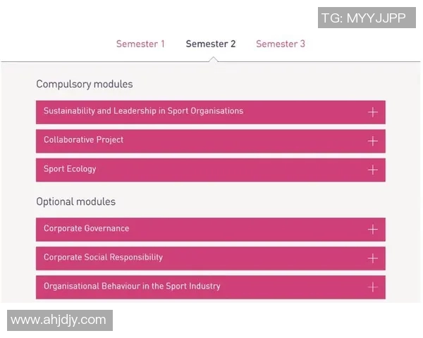
Task: Click plus icon on Sustainability and Leadership row
Action: tap(372, 112)
